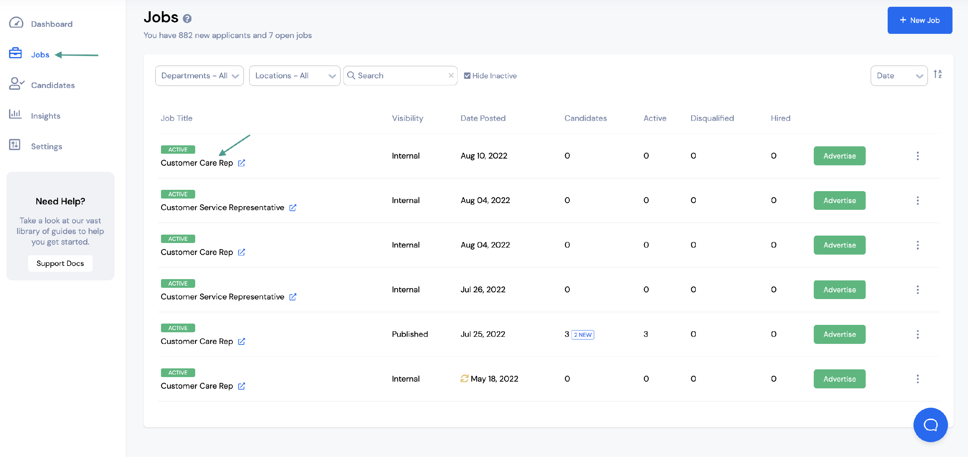Screen dimensions: 968x457
Task: Uncheck the Hide Inactive checkbox
Action: tap(467, 76)
